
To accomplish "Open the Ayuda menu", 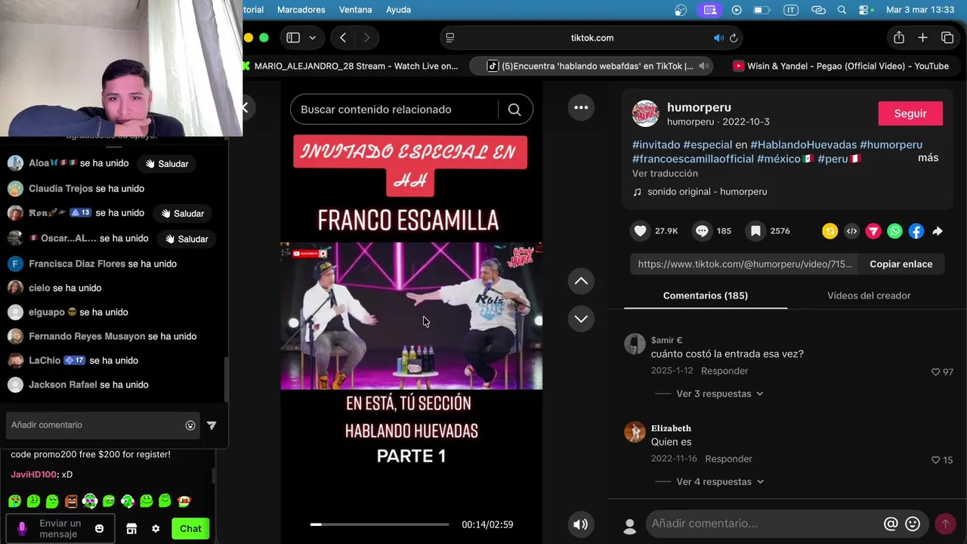I will (398, 10).
